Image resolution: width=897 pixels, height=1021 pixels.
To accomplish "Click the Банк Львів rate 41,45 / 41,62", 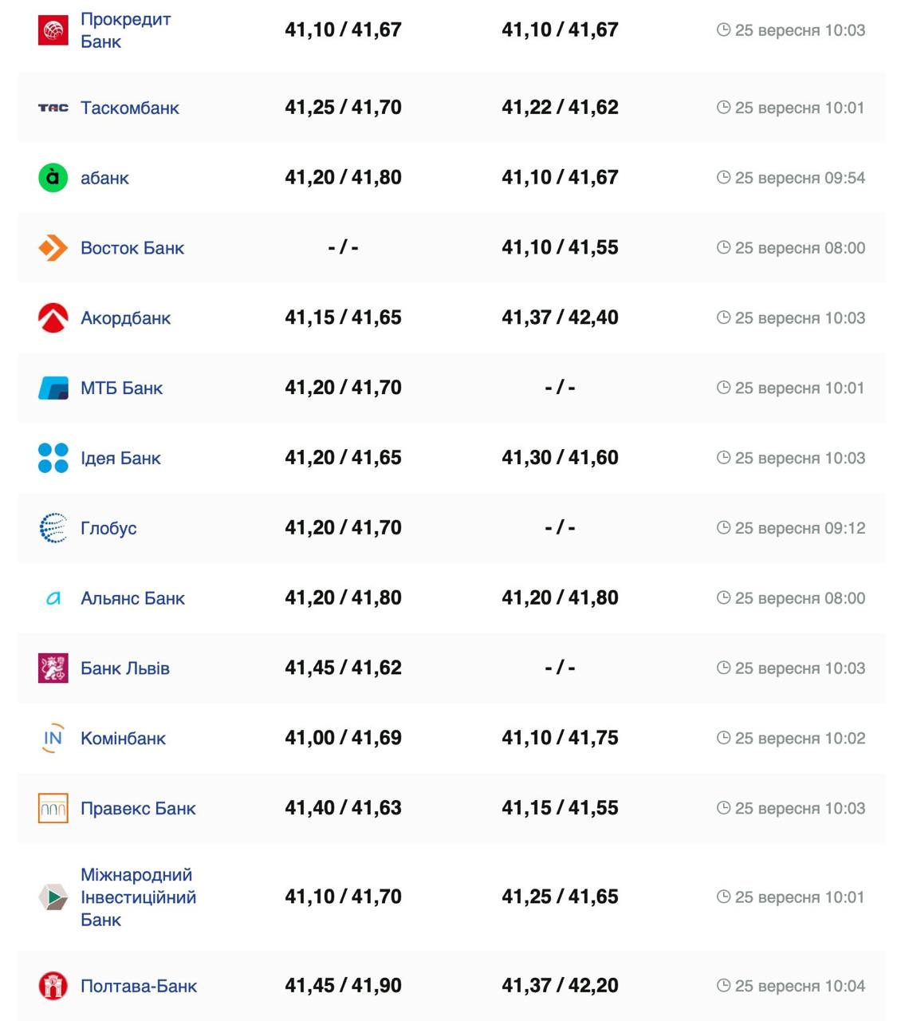I will [343, 668].
